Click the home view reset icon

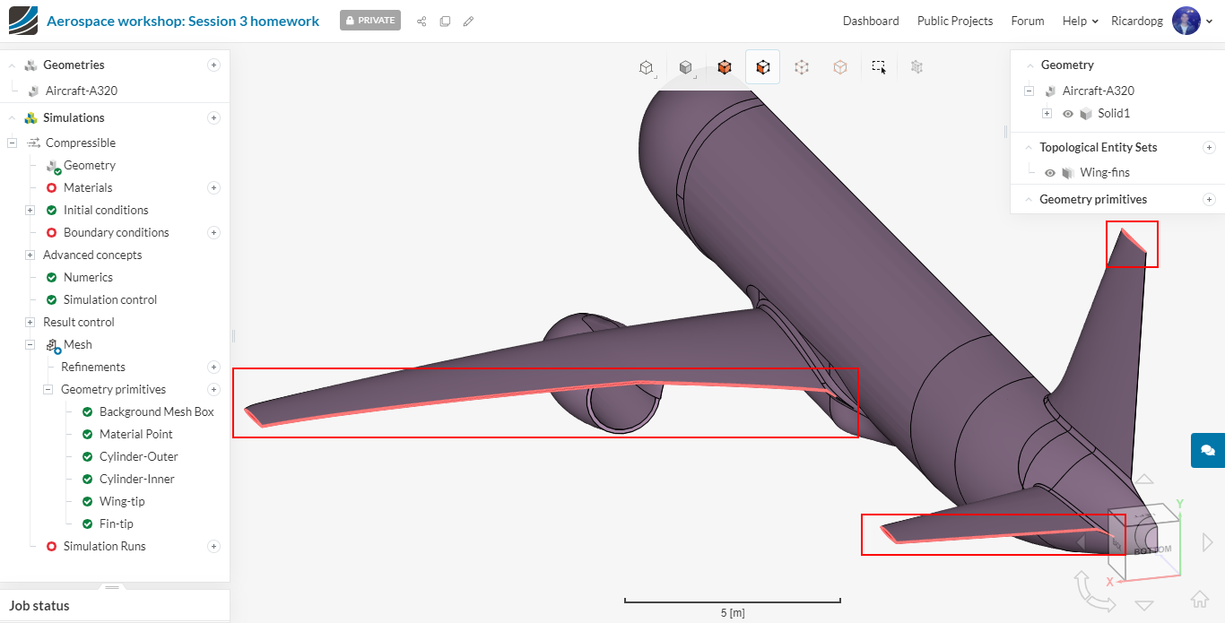(1199, 600)
